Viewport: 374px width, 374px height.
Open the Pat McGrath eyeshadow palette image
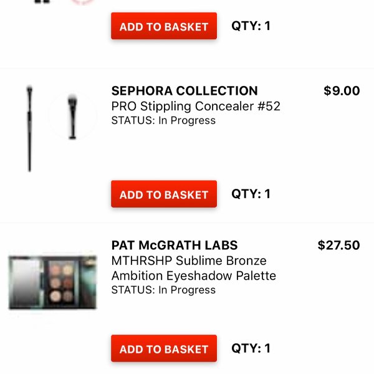[x=53, y=282]
